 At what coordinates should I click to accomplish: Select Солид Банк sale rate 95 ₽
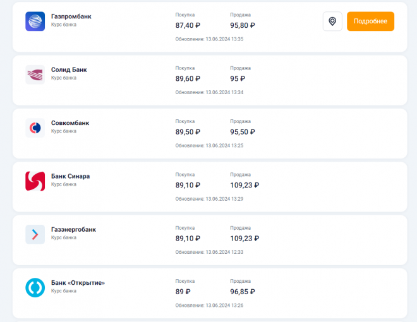tap(238, 79)
